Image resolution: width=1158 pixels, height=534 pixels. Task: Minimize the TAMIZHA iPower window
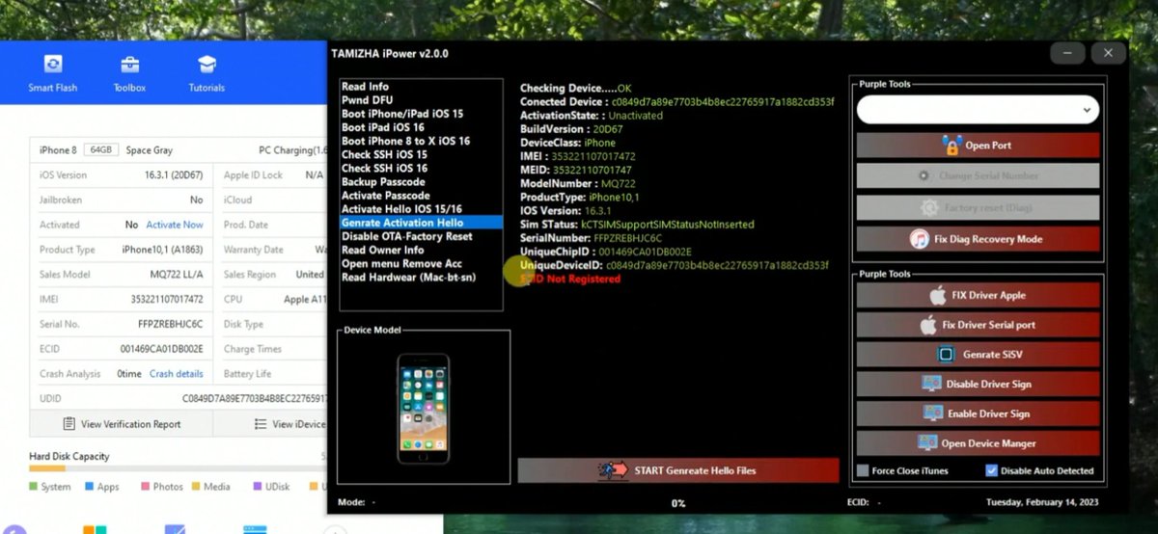point(1069,53)
